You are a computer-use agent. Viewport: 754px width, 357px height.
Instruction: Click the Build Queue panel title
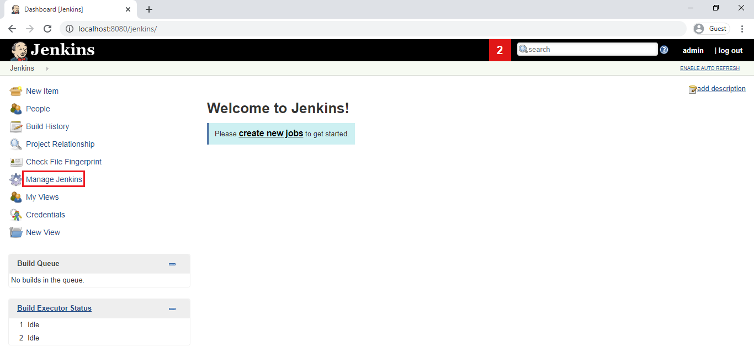(x=38, y=264)
